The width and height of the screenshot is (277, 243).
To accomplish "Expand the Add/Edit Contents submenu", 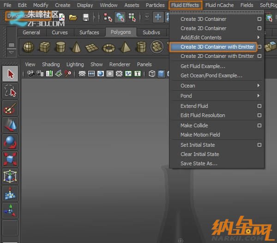I will tap(217, 37).
